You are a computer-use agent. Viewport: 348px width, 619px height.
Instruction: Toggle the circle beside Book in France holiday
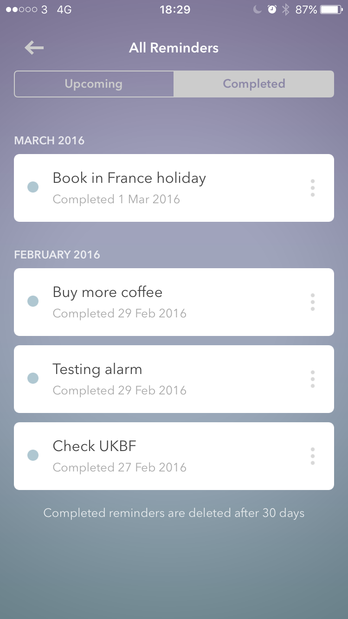[x=33, y=187]
